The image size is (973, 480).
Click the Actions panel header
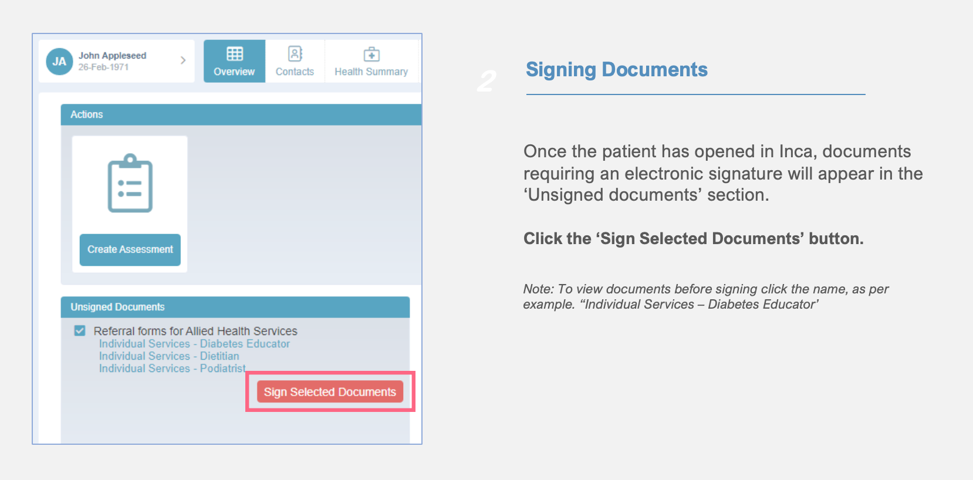click(241, 114)
